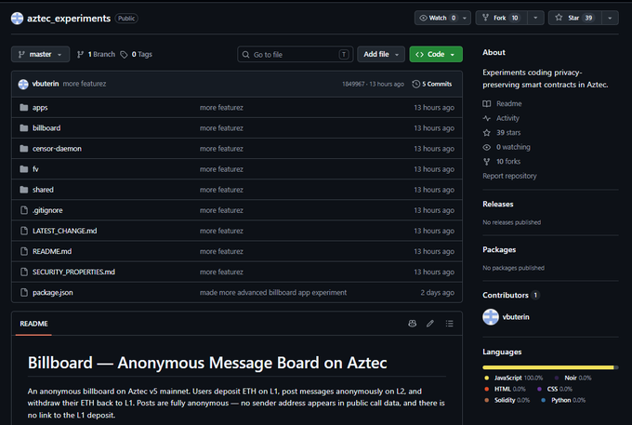Viewport: 632px width, 425px height.
Task: Open the SECURITY_PROPERTIES.md file name
Action: click(x=73, y=272)
